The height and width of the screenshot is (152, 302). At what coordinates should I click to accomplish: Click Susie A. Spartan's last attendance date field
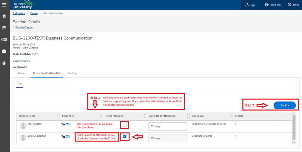coord(168,138)
